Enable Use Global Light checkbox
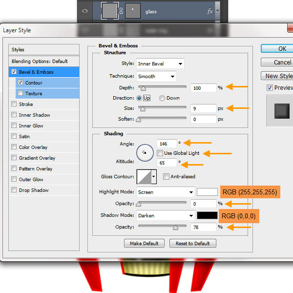293x293 pixels. coord(160,153)
